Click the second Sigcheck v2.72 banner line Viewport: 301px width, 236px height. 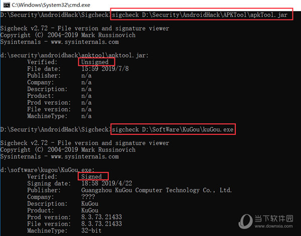[85, 143]
